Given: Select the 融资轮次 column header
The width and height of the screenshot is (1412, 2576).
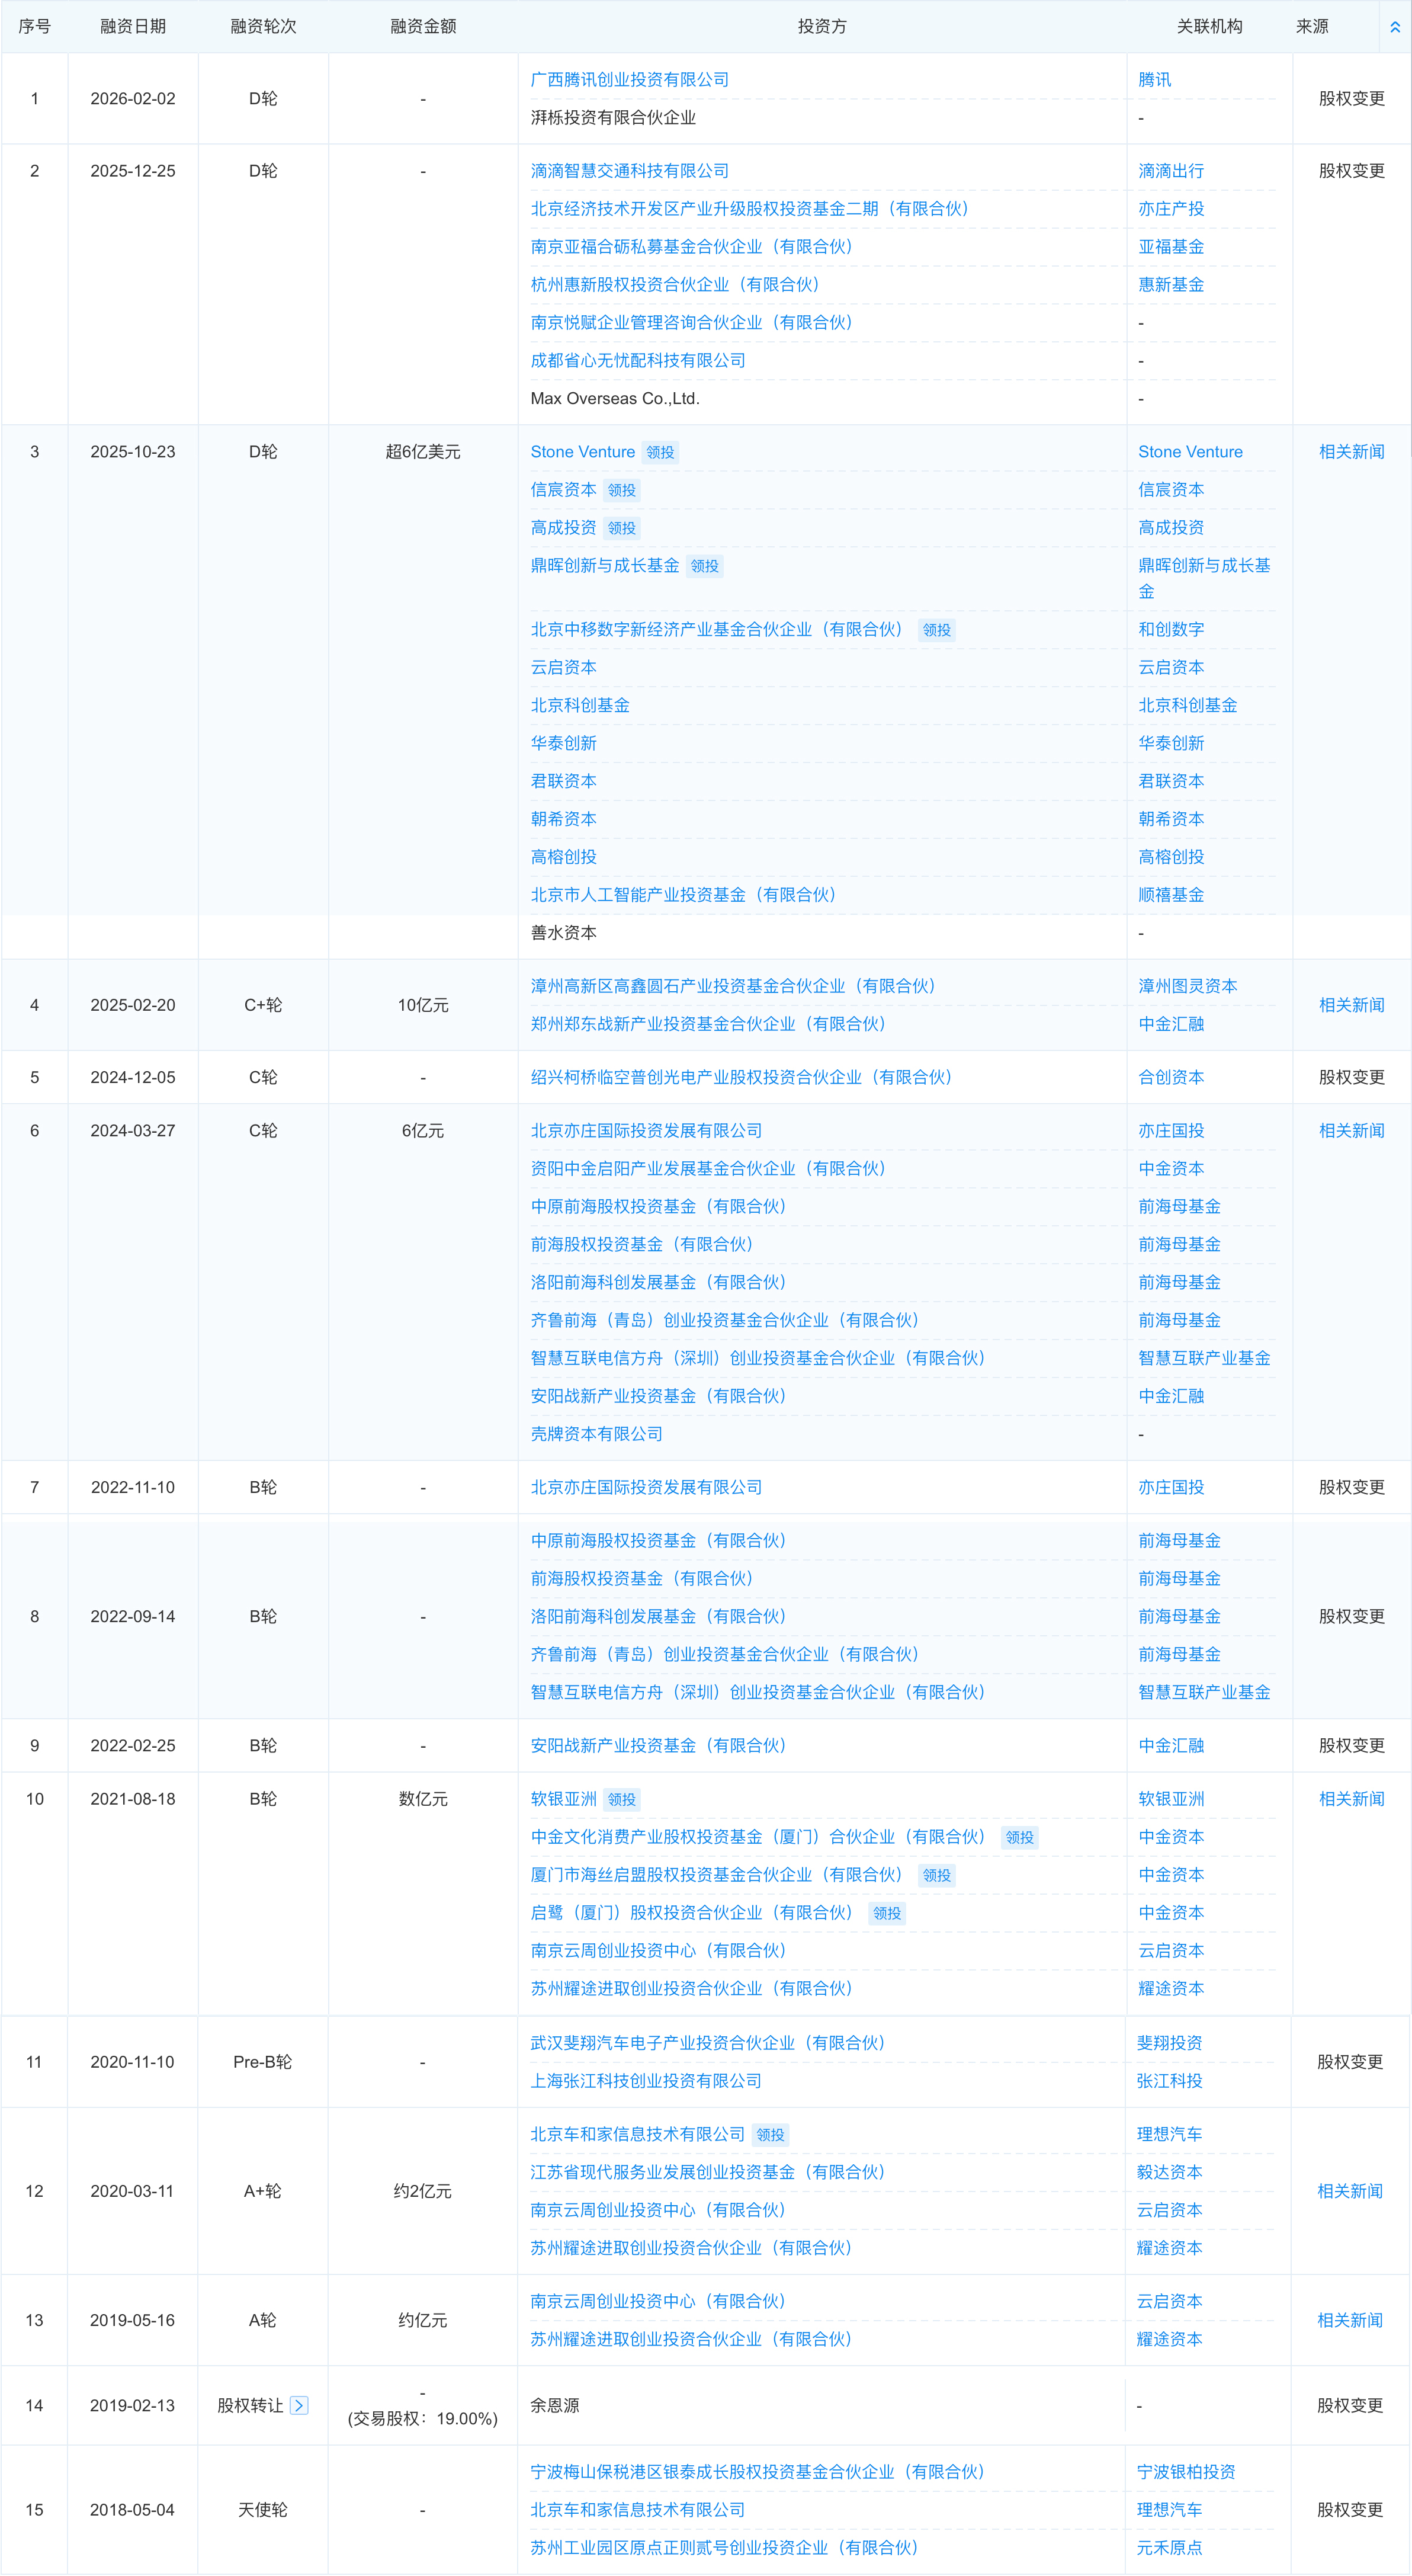Looking at the screenshot, I should [x=263, y=27].
